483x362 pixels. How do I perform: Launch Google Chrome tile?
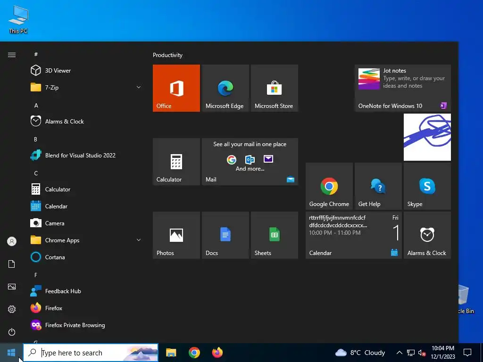tap(329, 186)
